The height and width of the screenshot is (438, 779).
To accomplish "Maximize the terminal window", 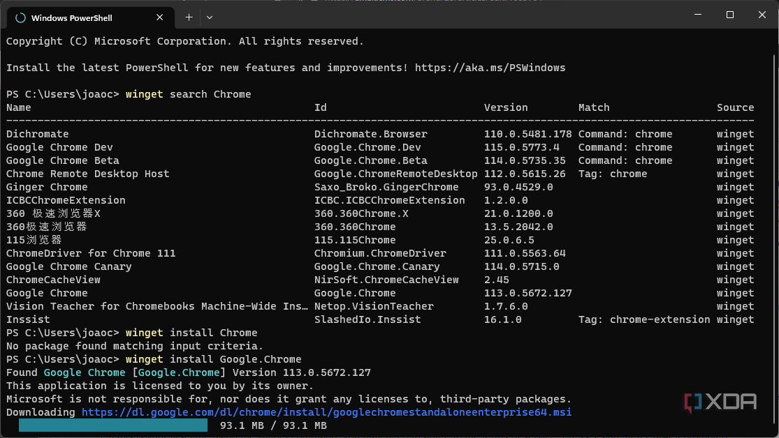I will (x=730, y=15).
